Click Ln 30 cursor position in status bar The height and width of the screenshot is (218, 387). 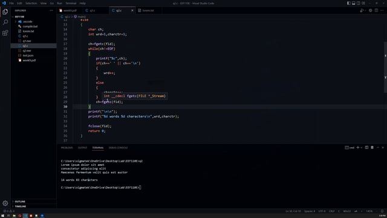[x=293, y=211]
